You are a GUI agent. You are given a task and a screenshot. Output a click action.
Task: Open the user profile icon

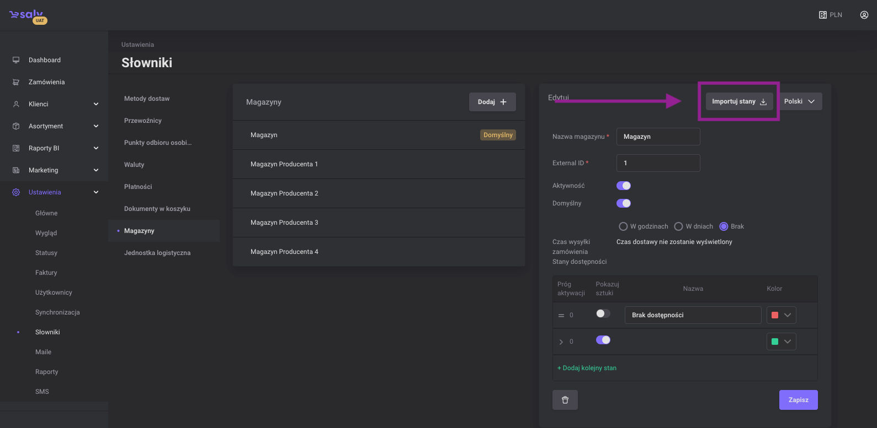pos(864,15)
